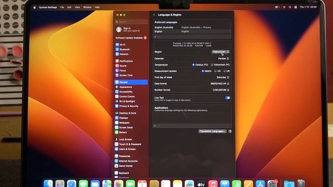This screenshot has height=187, width=333.
Task: Select Fahrenheit temperature option
Action: click(220, 64)
